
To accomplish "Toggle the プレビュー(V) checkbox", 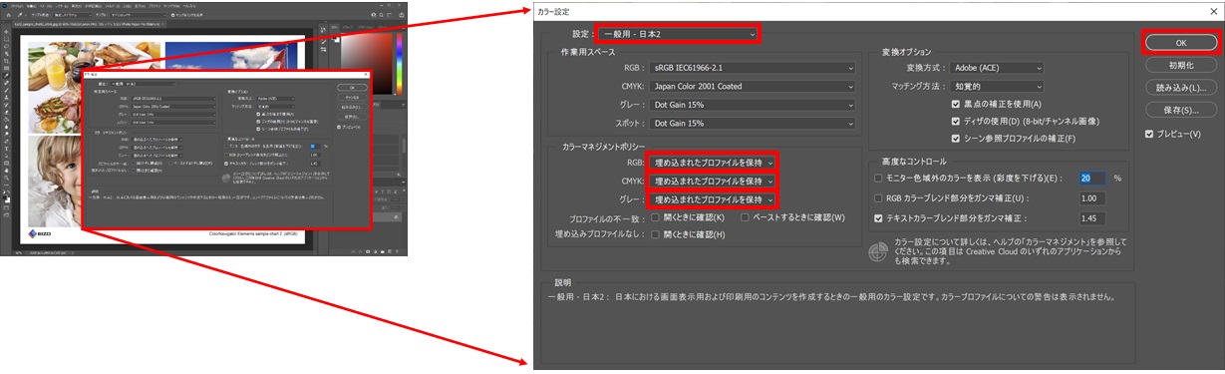I will (1150, 134).
